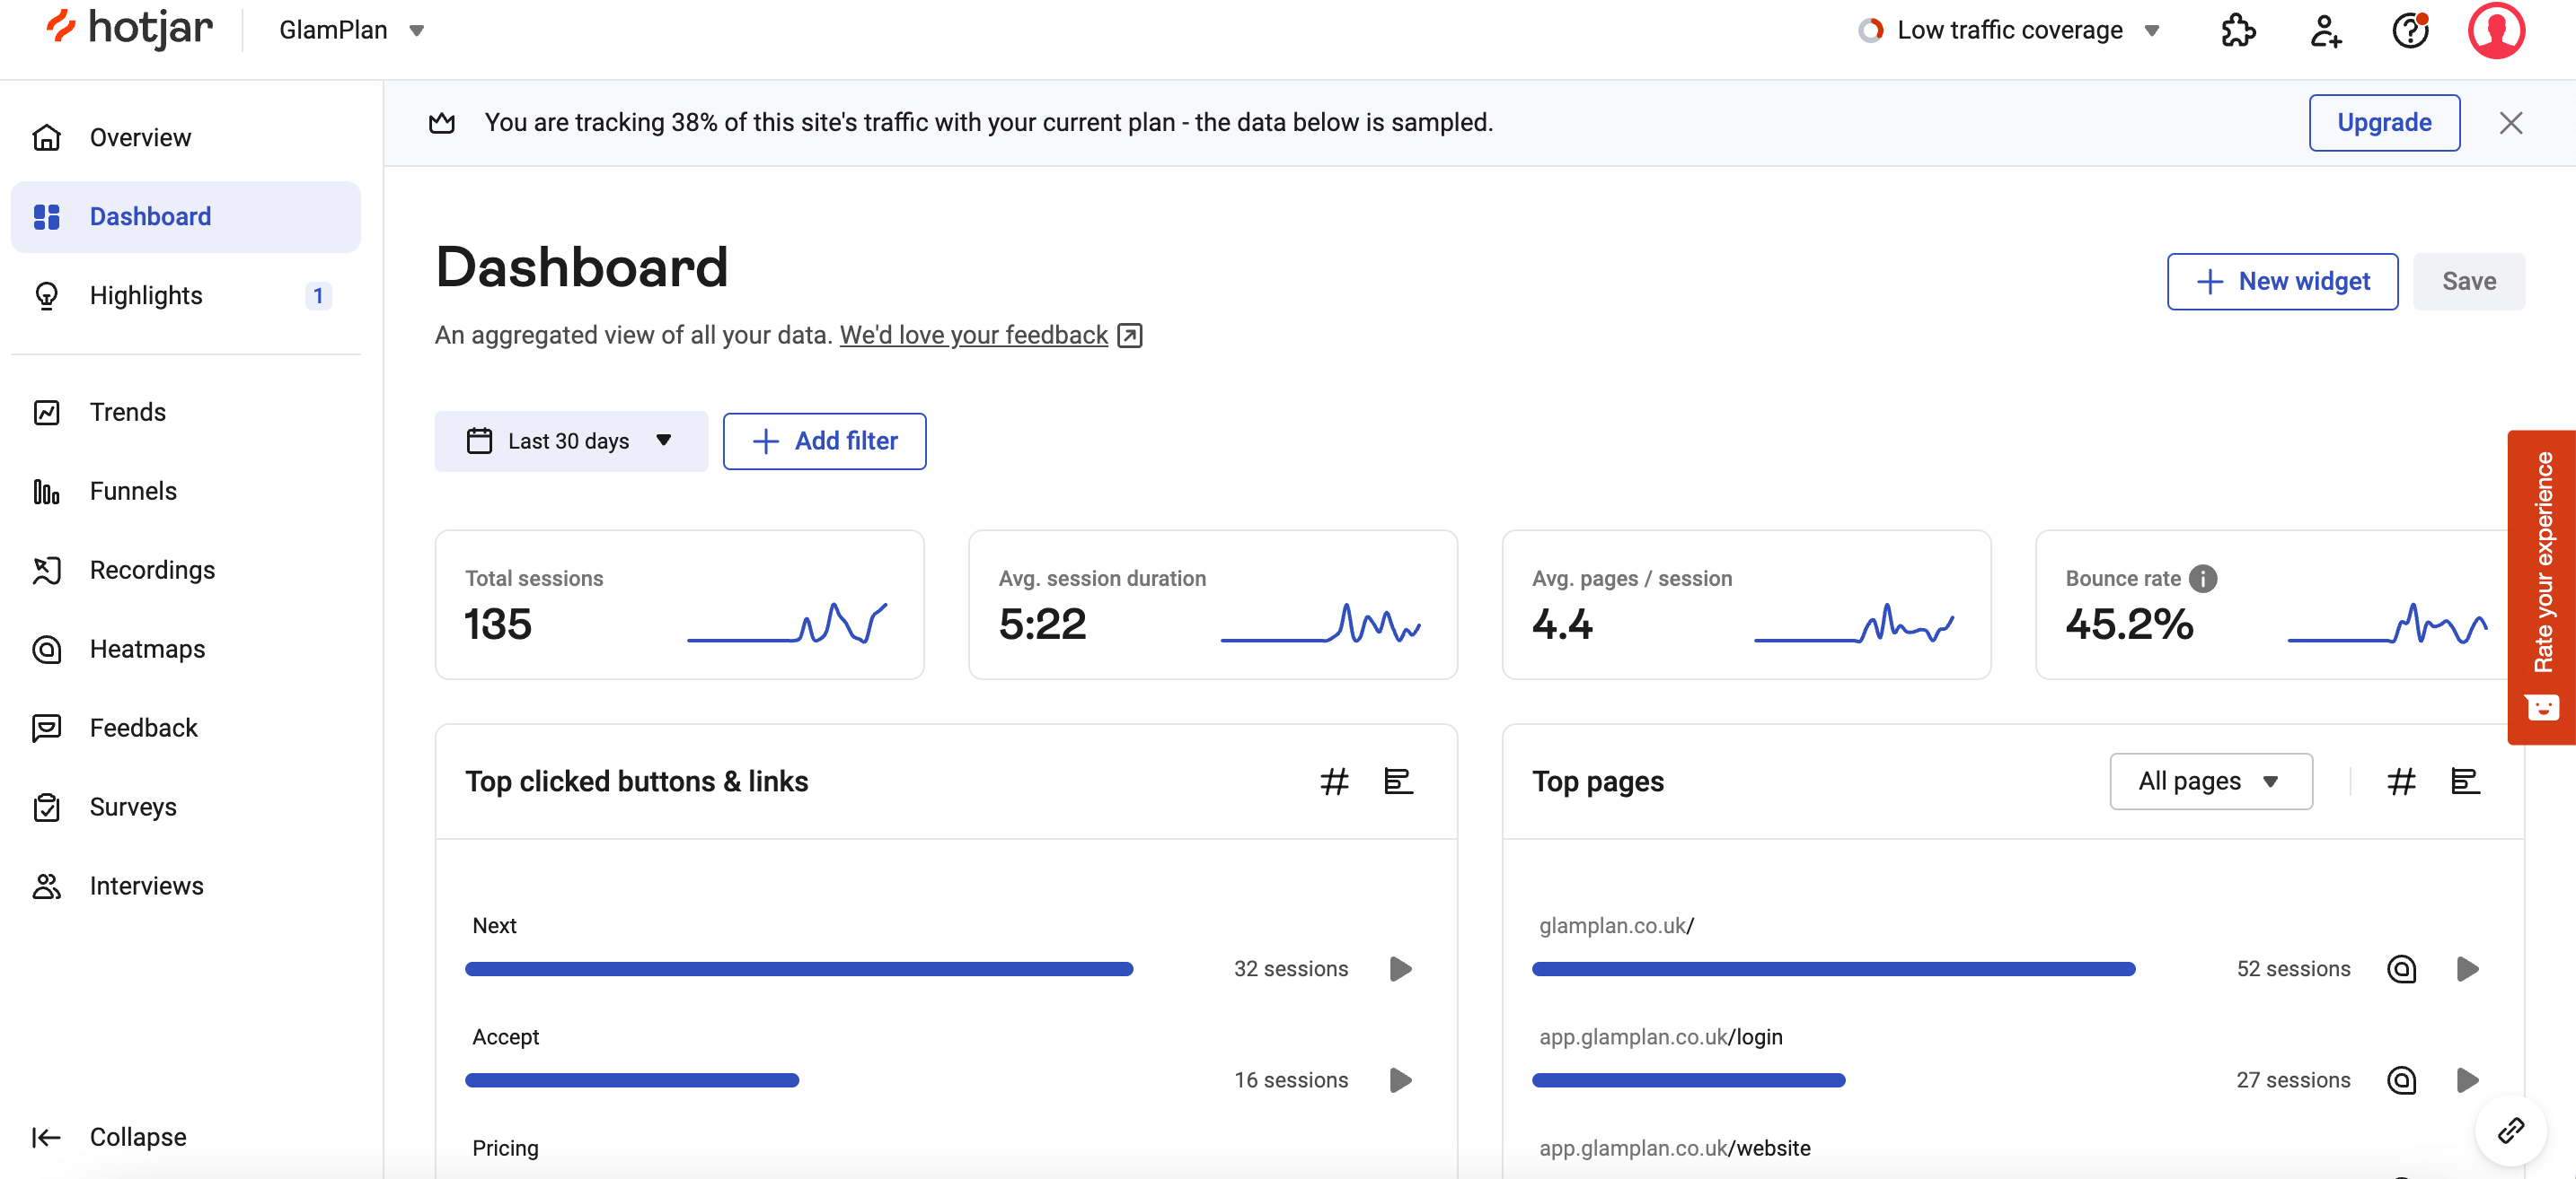Open Highlights in sidebar
The image size is (2576, 1179).
coord(186,296)
